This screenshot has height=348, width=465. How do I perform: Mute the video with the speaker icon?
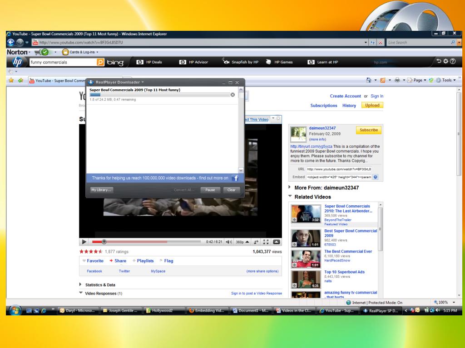(x=229, y=242)
